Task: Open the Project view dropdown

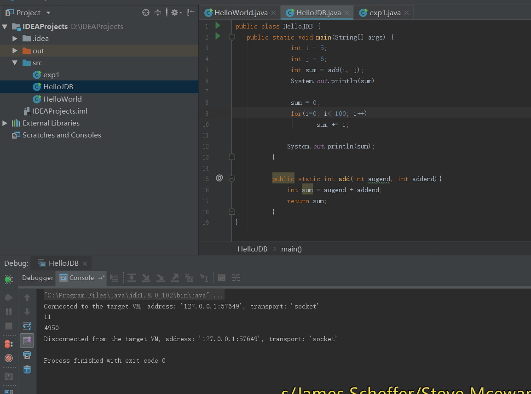Action: pyautogui.click(x=48, y=13)
